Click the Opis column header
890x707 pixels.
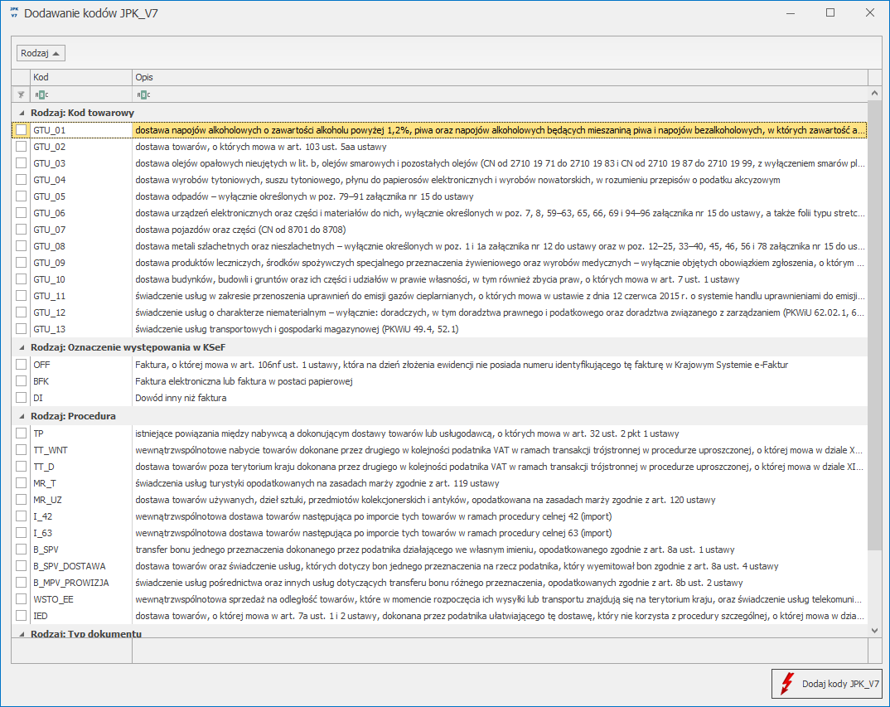497,77
